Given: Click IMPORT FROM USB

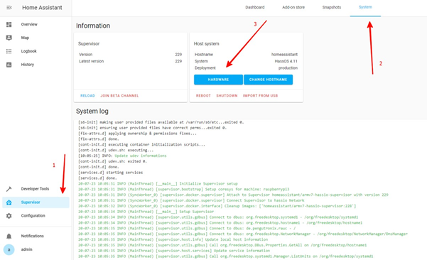Looking at the screenshot, I should click(x=260, y=96).
